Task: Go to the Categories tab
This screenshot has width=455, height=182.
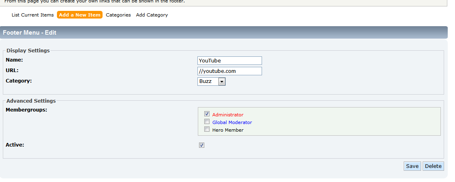Action: point(118,15)
